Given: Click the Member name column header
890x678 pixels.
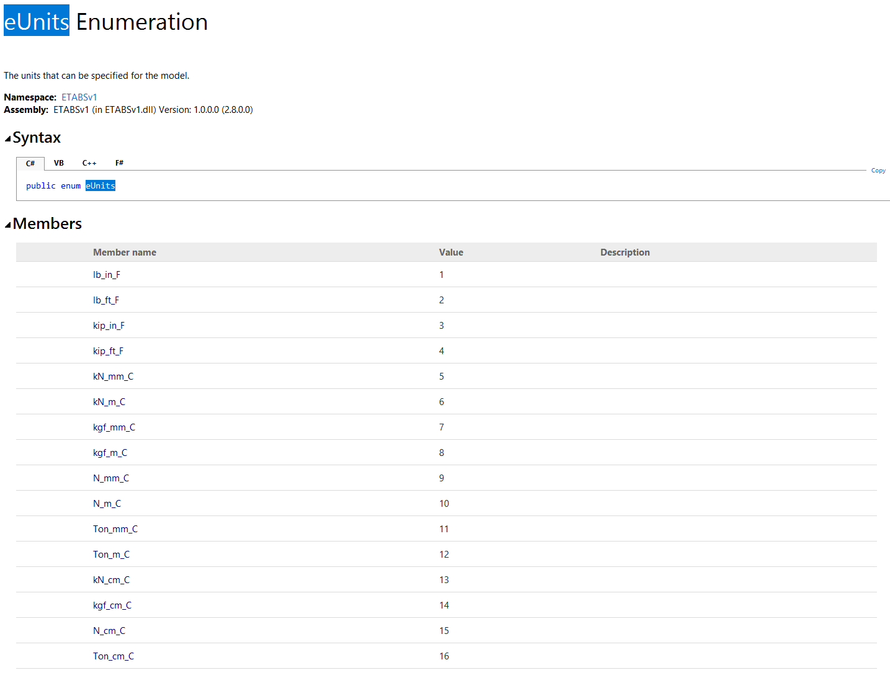Looking at the screenshot, I should point(125,252).
